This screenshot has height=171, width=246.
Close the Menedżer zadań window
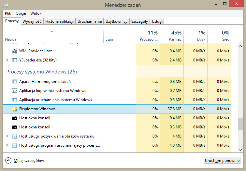237,4
